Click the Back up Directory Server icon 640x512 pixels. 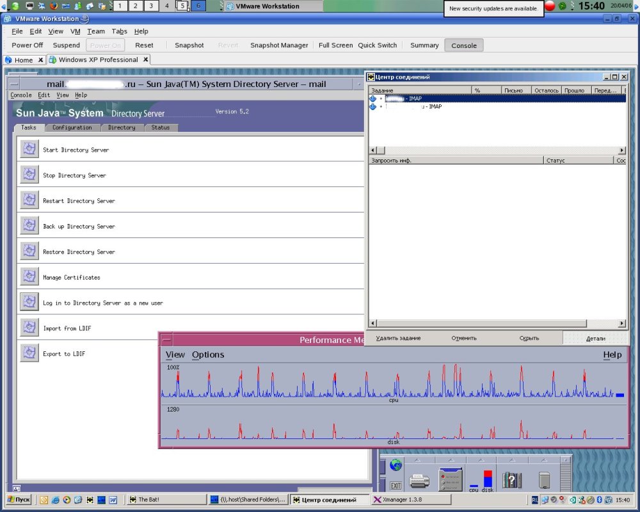click(29, 225)
